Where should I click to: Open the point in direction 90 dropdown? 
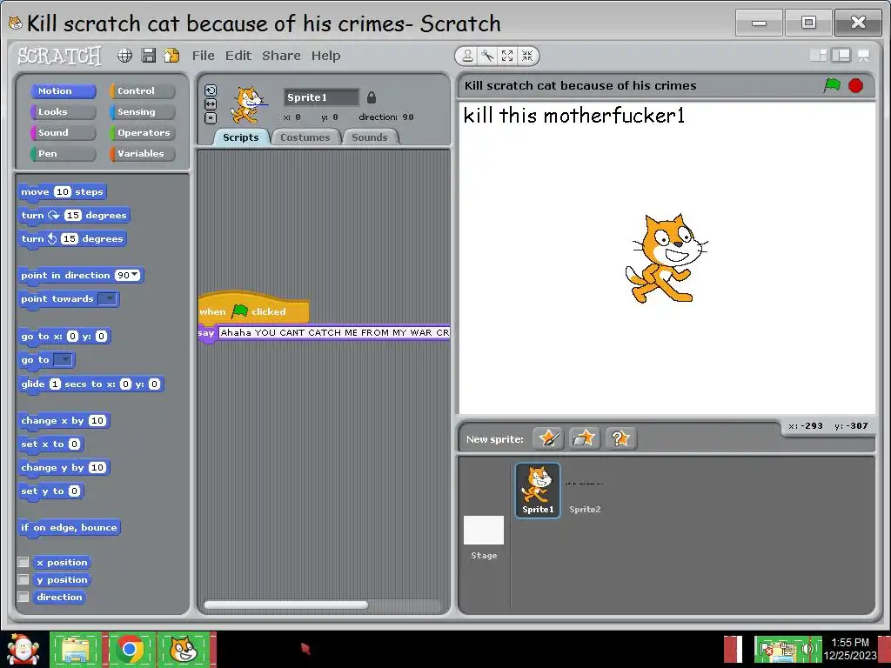click(135, 275)
